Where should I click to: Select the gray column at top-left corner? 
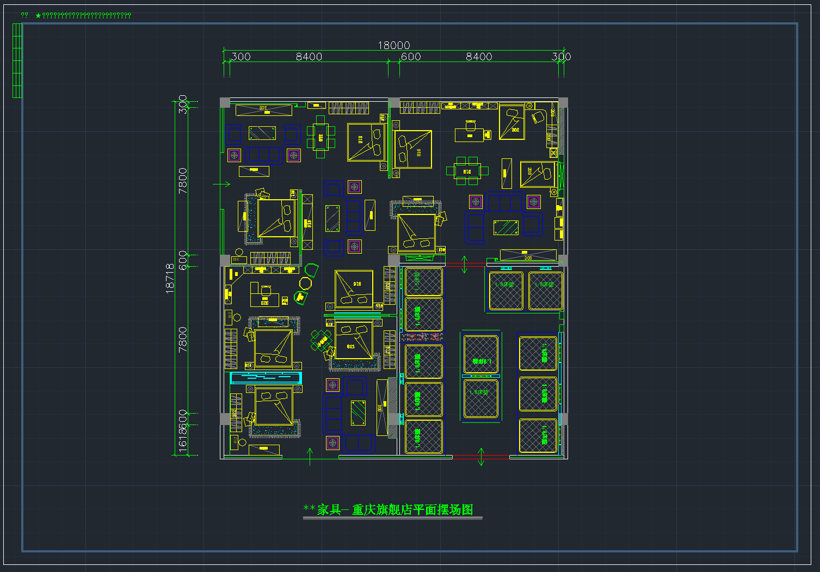[225, 102]
